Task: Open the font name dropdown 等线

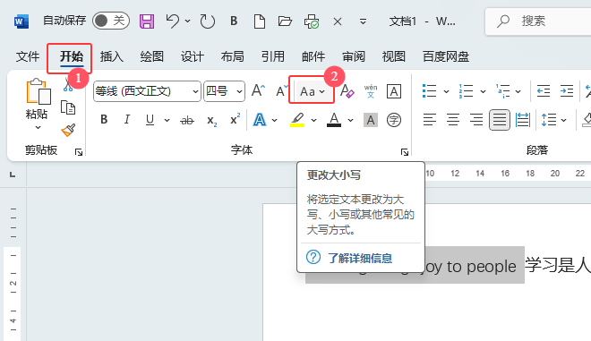Action: [x=195, y=91]
